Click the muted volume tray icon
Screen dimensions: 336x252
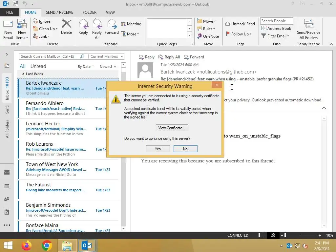pyautogui.click(x=305, y=245)
